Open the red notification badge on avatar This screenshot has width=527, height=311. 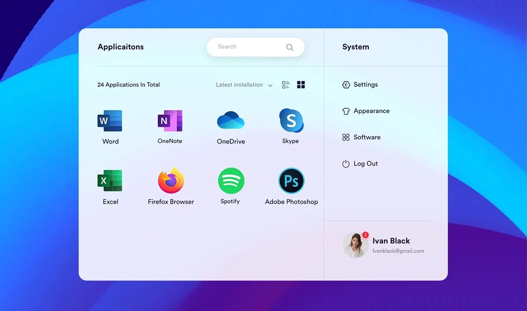365,235
